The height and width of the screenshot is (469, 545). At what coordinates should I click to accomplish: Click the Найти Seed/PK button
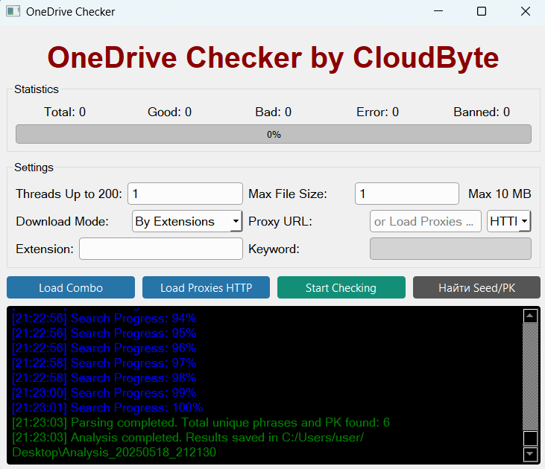(x=476, y=287)
